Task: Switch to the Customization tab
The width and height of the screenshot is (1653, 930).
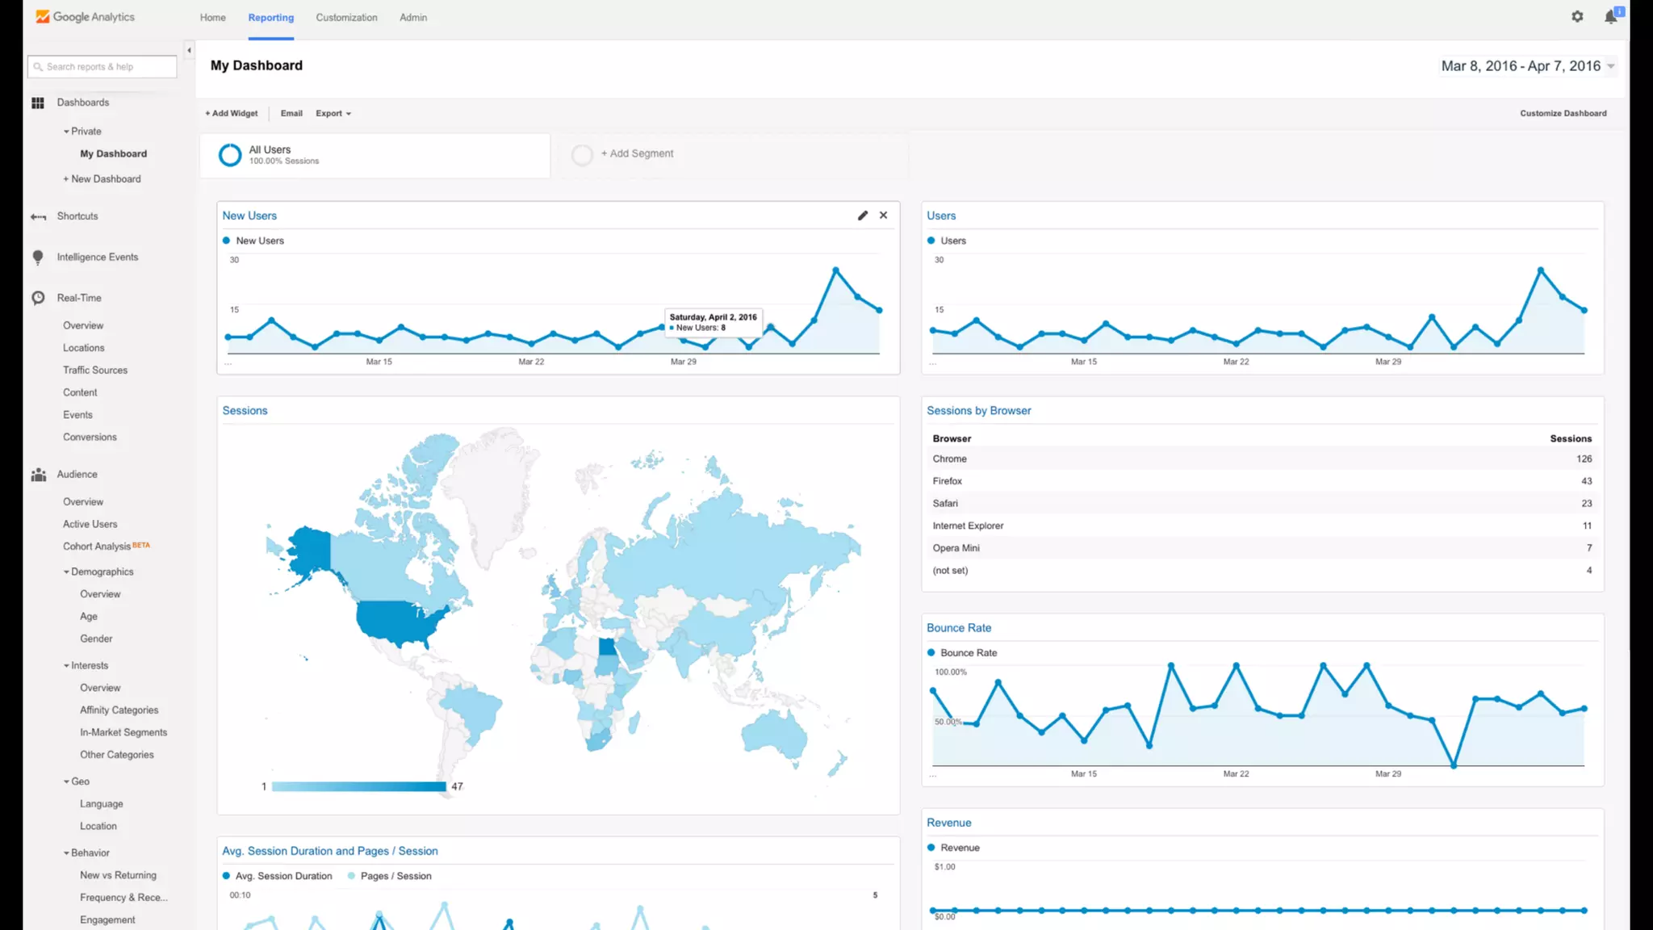Action: (x=346, y=18)
